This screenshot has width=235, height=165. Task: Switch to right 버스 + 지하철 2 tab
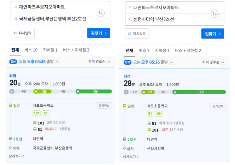pyautogui.click(x=188, y=51)
